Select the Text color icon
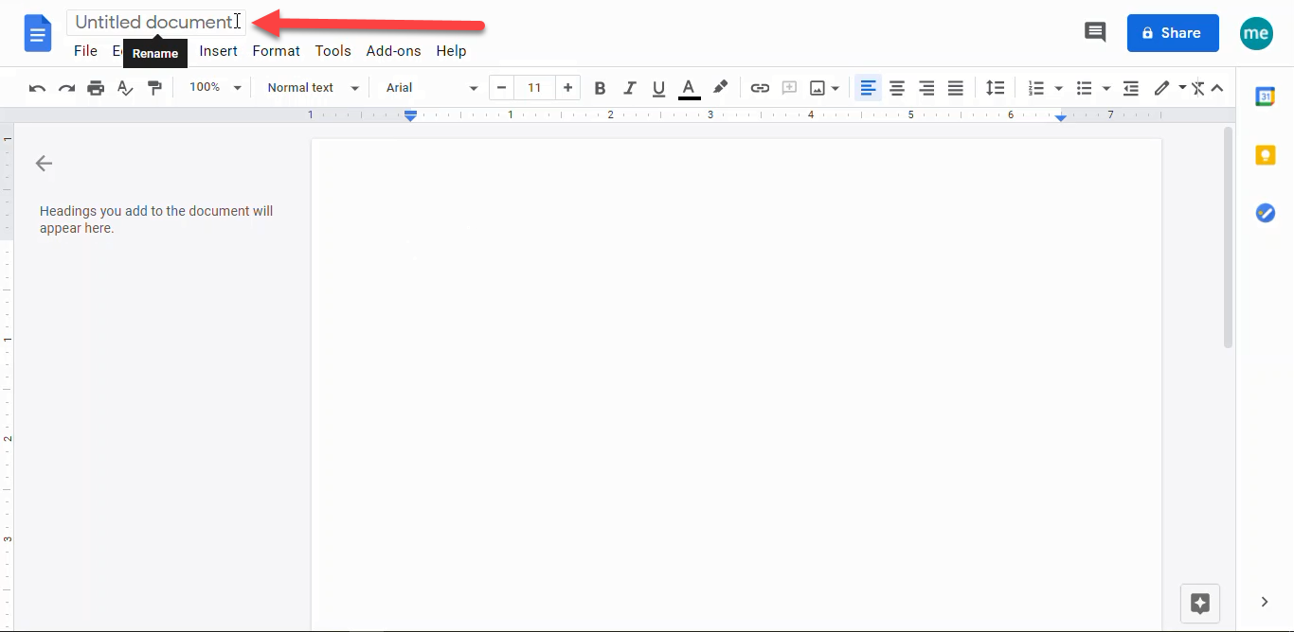 click(x=689, y=87)
